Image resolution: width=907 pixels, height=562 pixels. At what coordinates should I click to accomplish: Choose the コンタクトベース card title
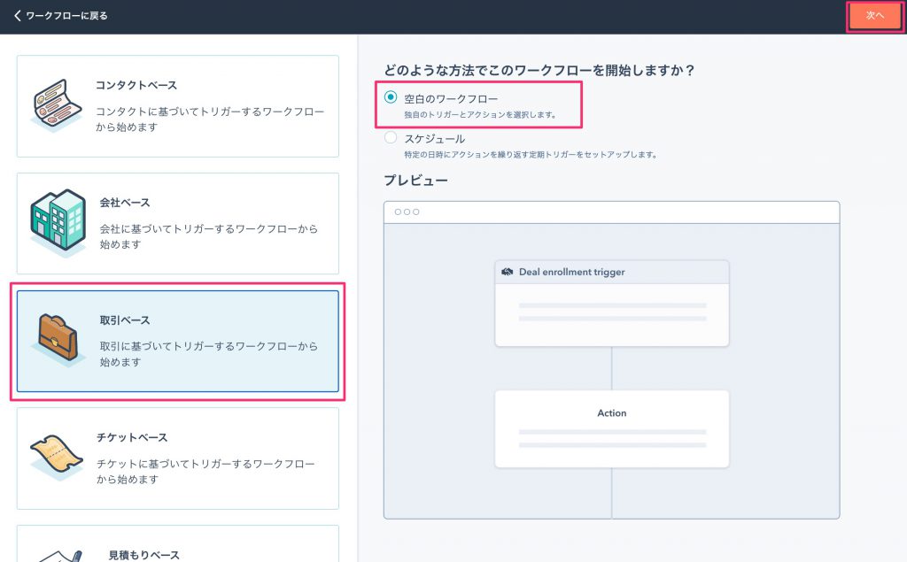136,85
